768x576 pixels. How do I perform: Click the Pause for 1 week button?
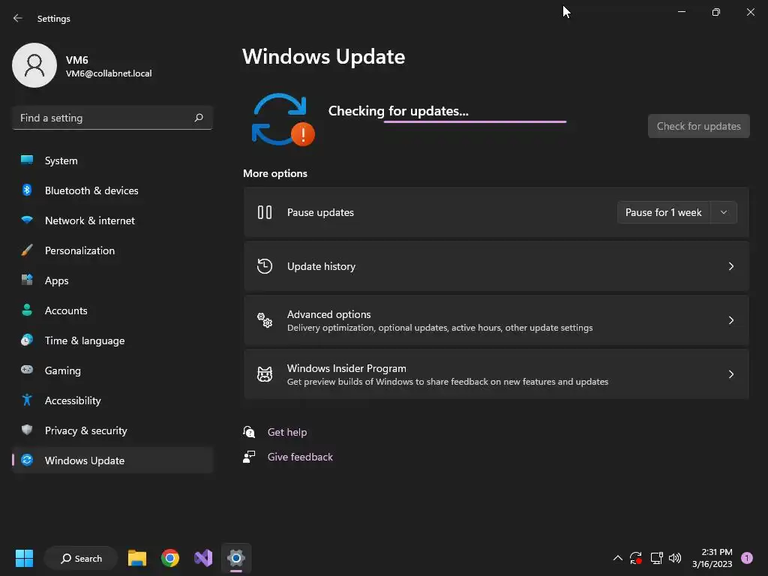tap(664, 212)
